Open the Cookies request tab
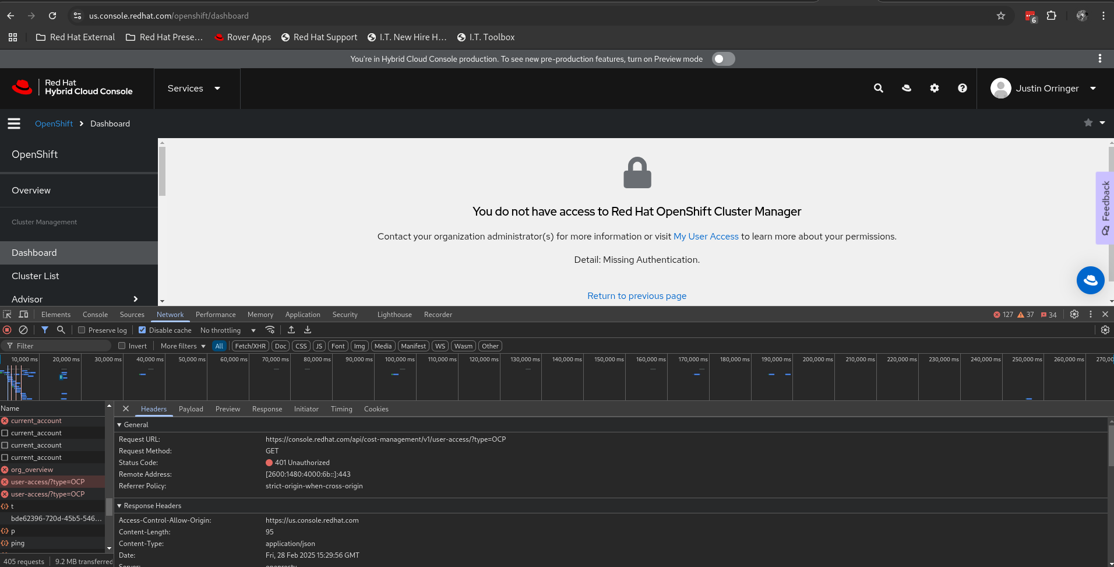The image size is (1114, 567). tap(376, 409)
